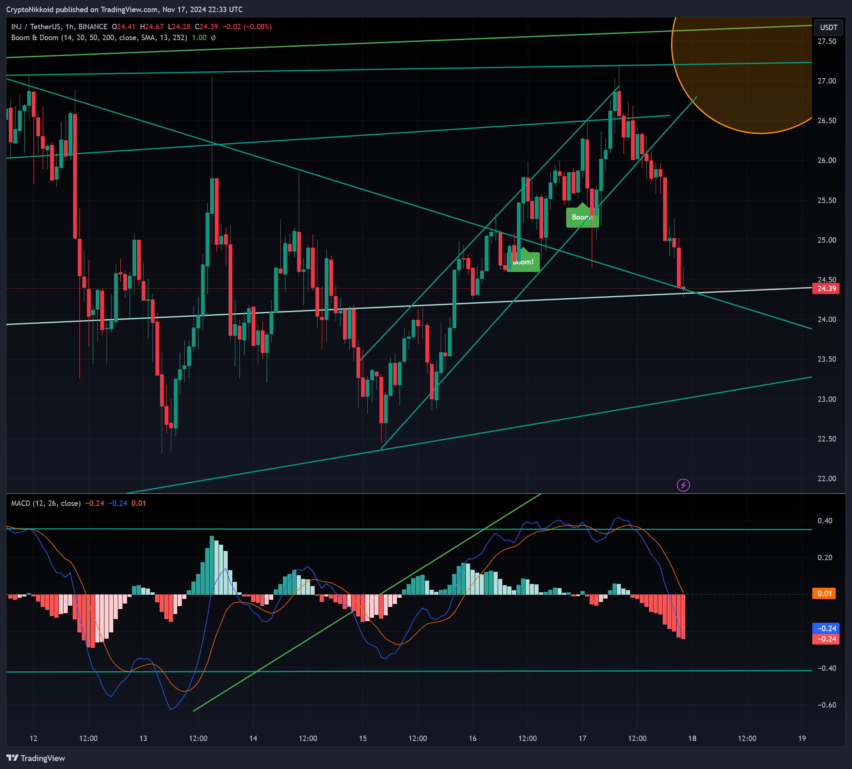Click the green 1.00 indicator value
852x769 pixels.
point(199,38)
